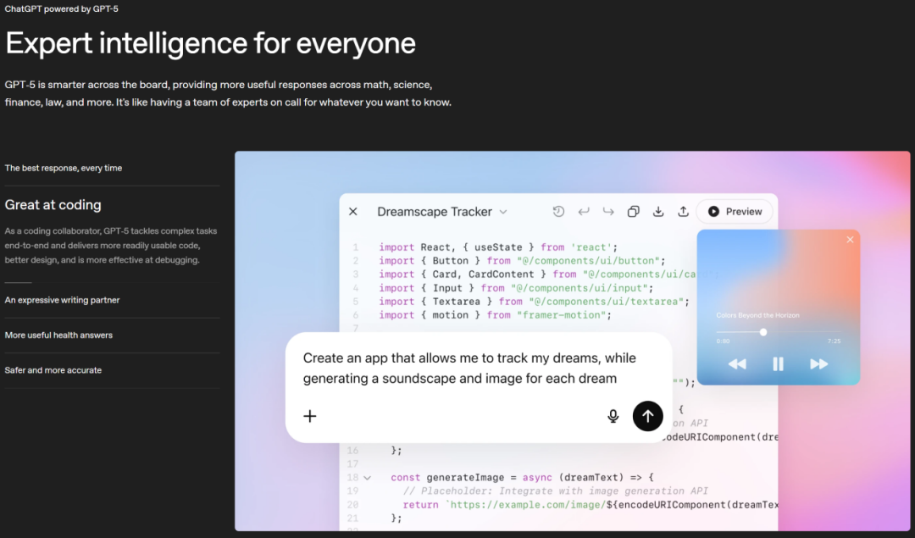Collapse code fold chevron at line 18

tap(367, 478)
